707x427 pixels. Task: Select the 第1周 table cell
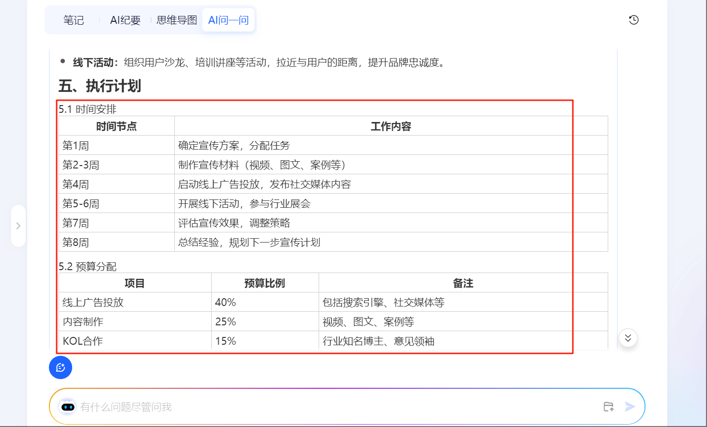[76, 146]
